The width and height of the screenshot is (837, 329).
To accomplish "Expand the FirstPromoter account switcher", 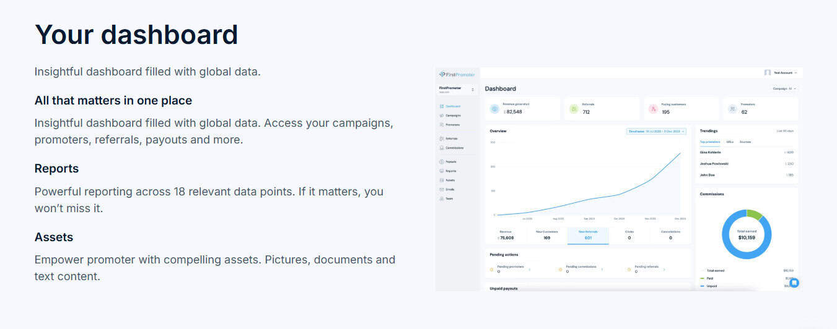I will coord(457,90).
